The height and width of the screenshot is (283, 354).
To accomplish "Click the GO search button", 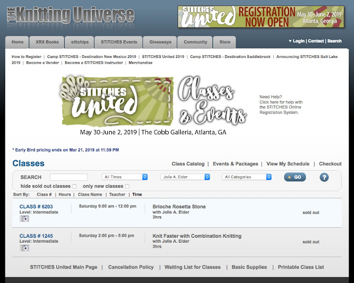I will [x=295, y=177].
